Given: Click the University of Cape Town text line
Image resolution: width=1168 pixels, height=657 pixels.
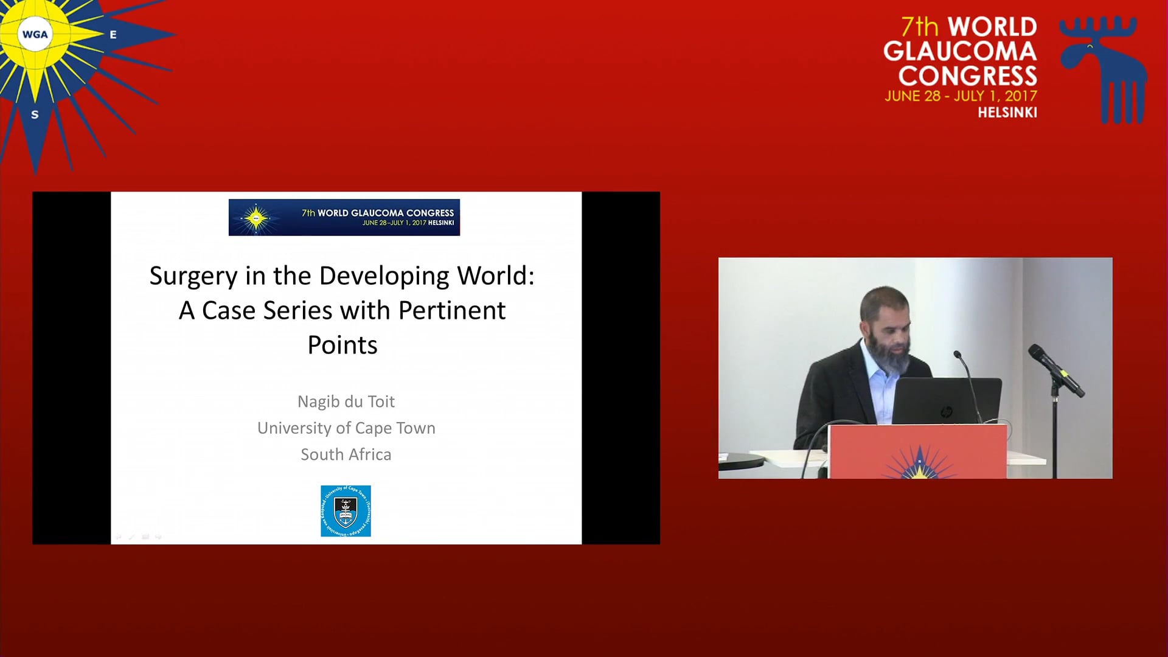Looking at the screenshot, I should [346, 428].
